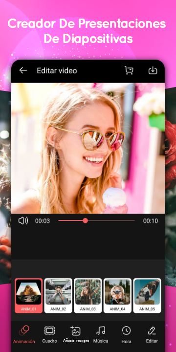Click the 00:03 current time label
The image size is (176, 352).
tap(43, 221)
